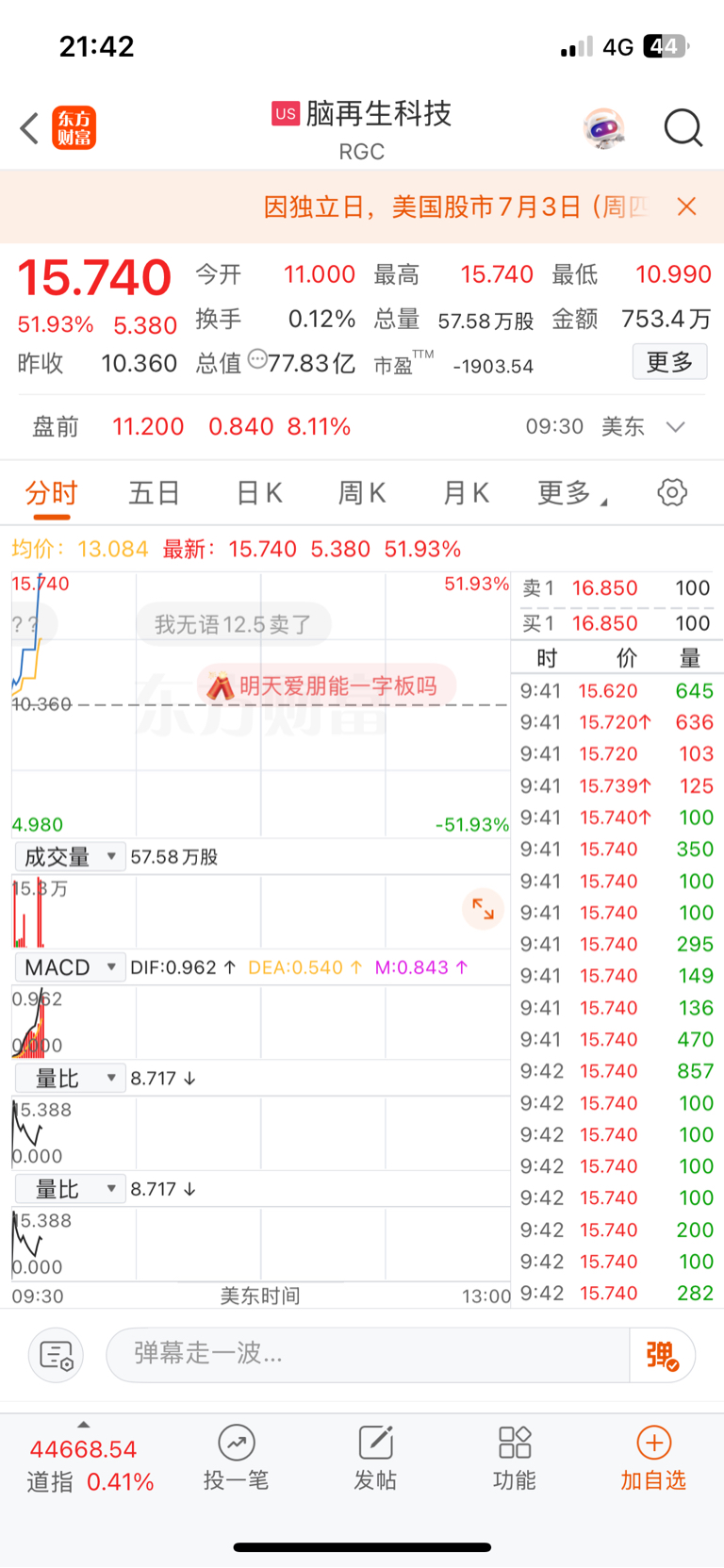Switch to the 五日 tab
The width and height of the screenshot is (724, 1568).
[x=155, y=493]
